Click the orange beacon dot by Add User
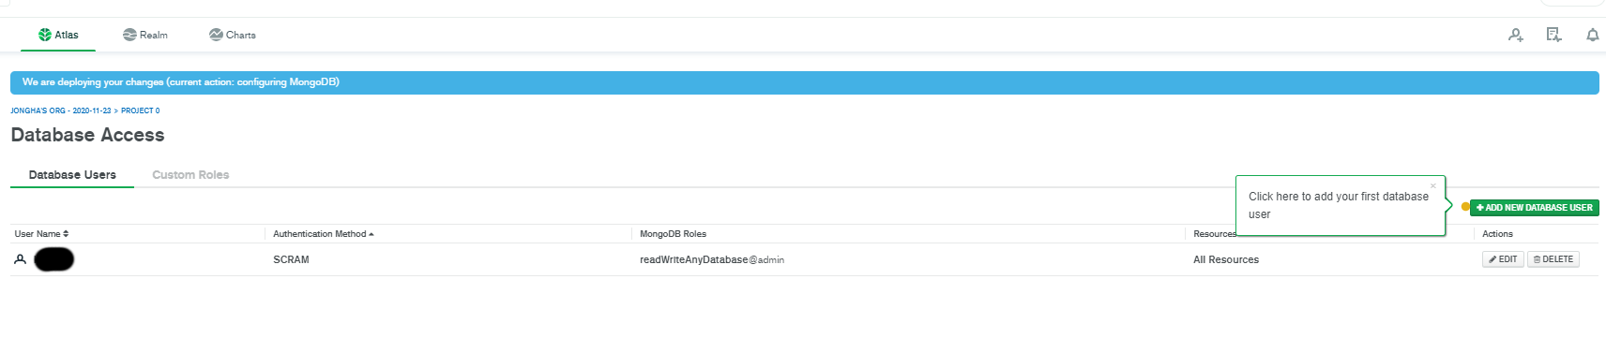This screenshot has width=1606, height=353. tap(1465, 207)
